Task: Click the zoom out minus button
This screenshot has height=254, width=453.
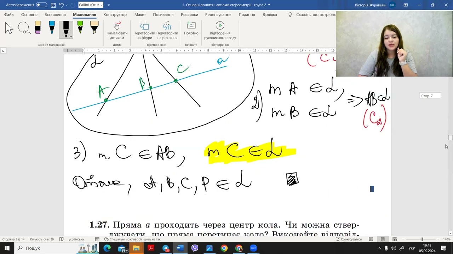Action: [x=403, y=239]
